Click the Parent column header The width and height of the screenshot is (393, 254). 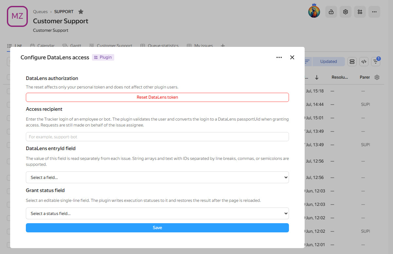365,77
